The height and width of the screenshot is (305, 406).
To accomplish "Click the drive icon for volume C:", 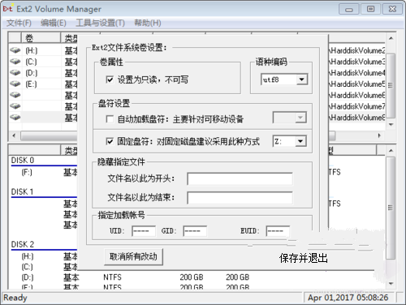I will pyautogui.click(x=15, y=62).
